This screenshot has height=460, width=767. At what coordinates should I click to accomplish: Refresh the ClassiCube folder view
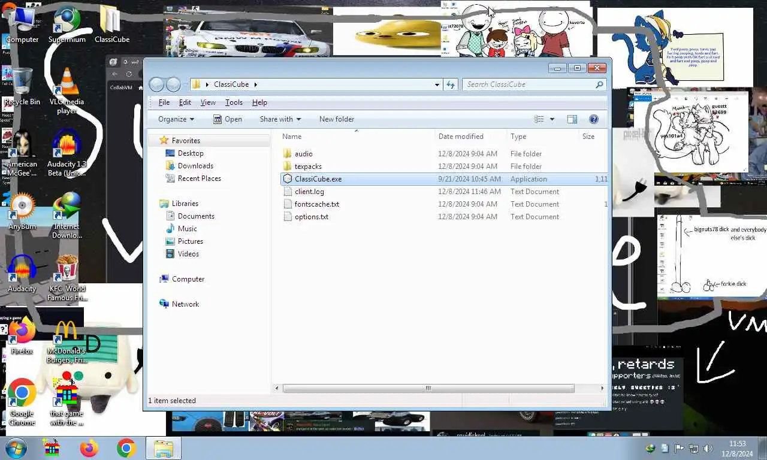[x=451, y=84]
